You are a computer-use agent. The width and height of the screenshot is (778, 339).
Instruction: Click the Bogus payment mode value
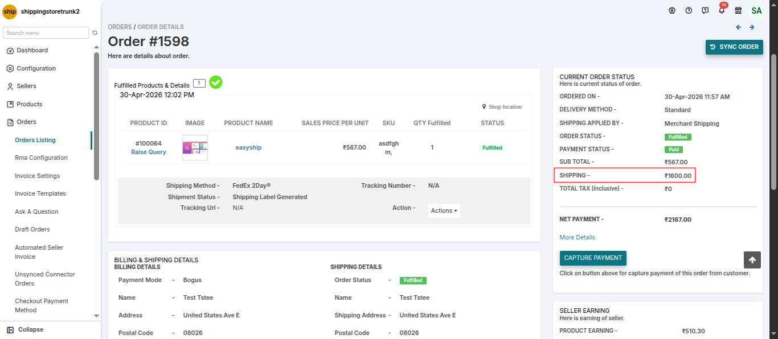click(193, 280)
